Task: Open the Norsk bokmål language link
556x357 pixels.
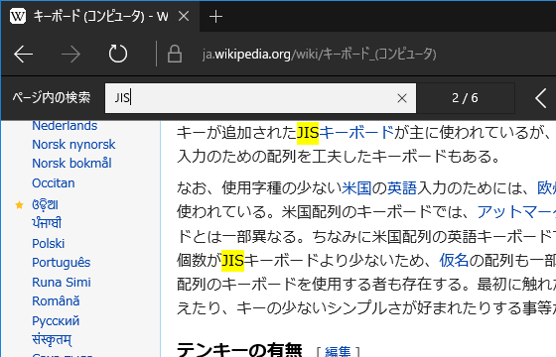Action: tap(71, 164)
